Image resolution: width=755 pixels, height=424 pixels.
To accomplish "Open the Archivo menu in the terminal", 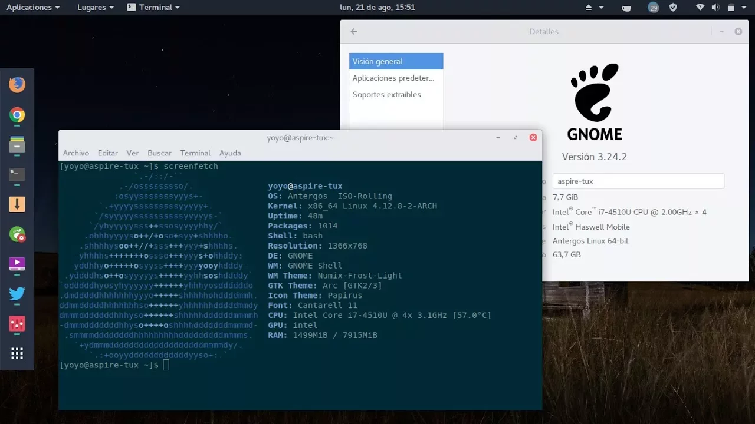I will [76, 153].
